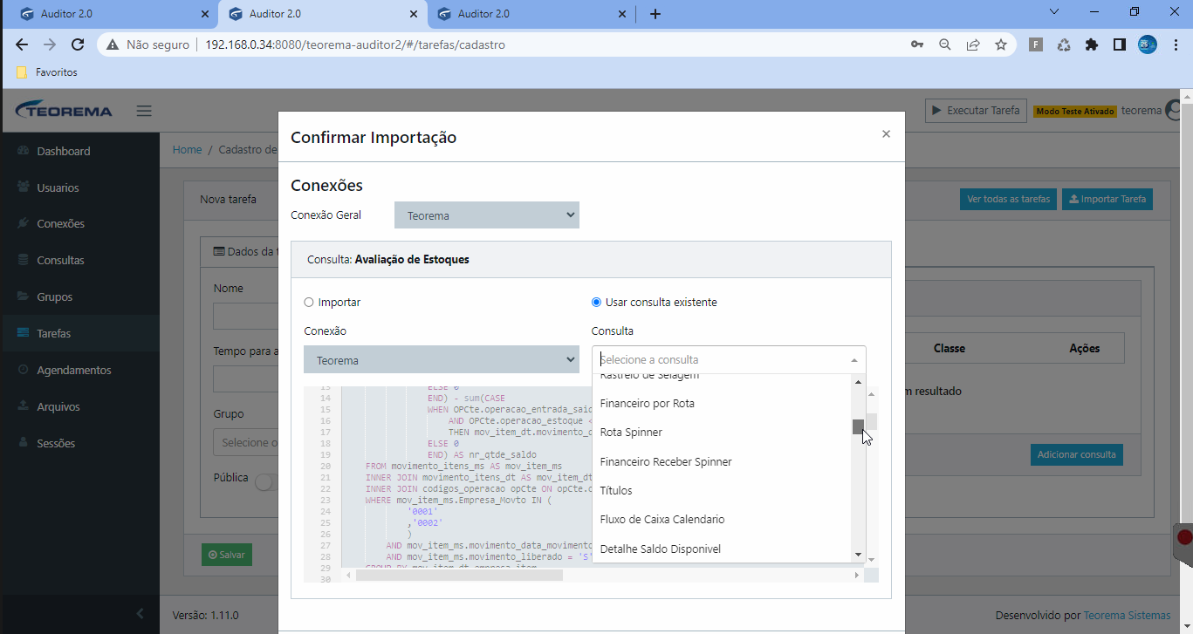Click the Sessões lock icon
This screenshot has width=1193, height=634.
coord(23,443)
